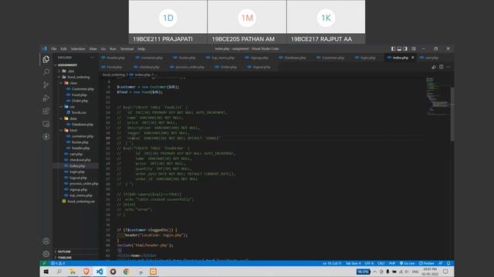Collapse the data folder
This screenshot has width=494, height=277.
tap(73, 118)
